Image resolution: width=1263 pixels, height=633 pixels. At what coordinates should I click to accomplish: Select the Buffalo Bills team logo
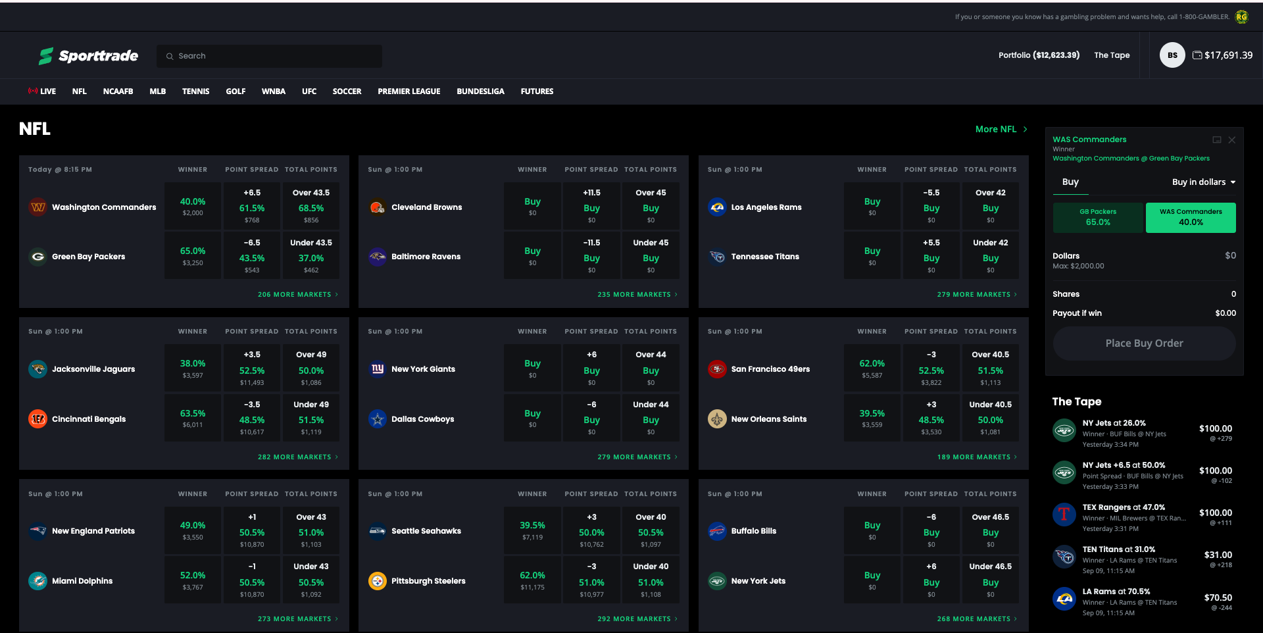pyautogui.click(x=717, y=531)
